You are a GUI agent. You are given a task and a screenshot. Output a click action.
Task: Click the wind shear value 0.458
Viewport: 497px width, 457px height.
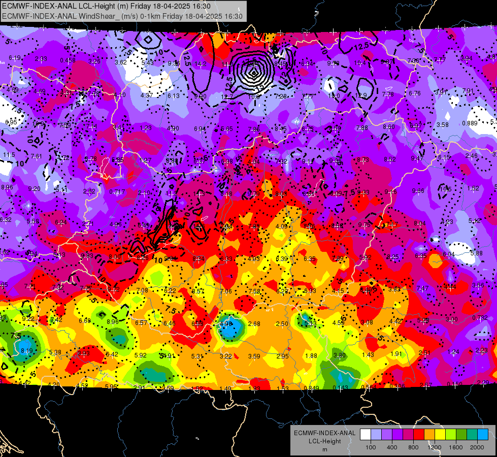[x=68, y=60]
